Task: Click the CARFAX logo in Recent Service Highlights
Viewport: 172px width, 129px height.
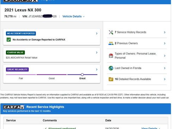Action: click(14, 107)
